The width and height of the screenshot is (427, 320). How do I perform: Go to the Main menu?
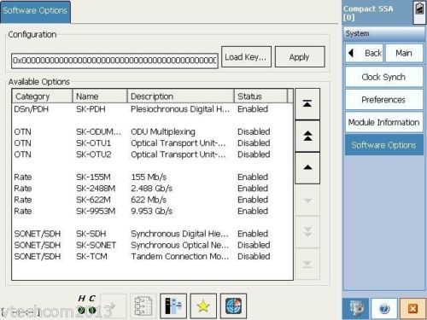pos(404,53)
